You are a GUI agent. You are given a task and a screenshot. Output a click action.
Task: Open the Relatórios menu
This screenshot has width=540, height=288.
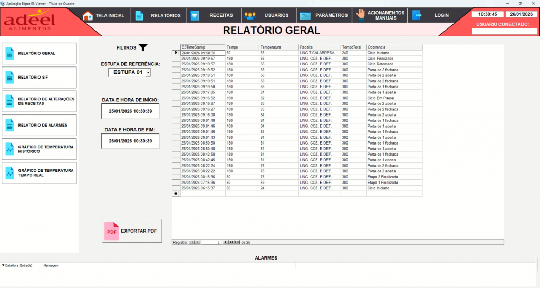click(x=158, y=15)
